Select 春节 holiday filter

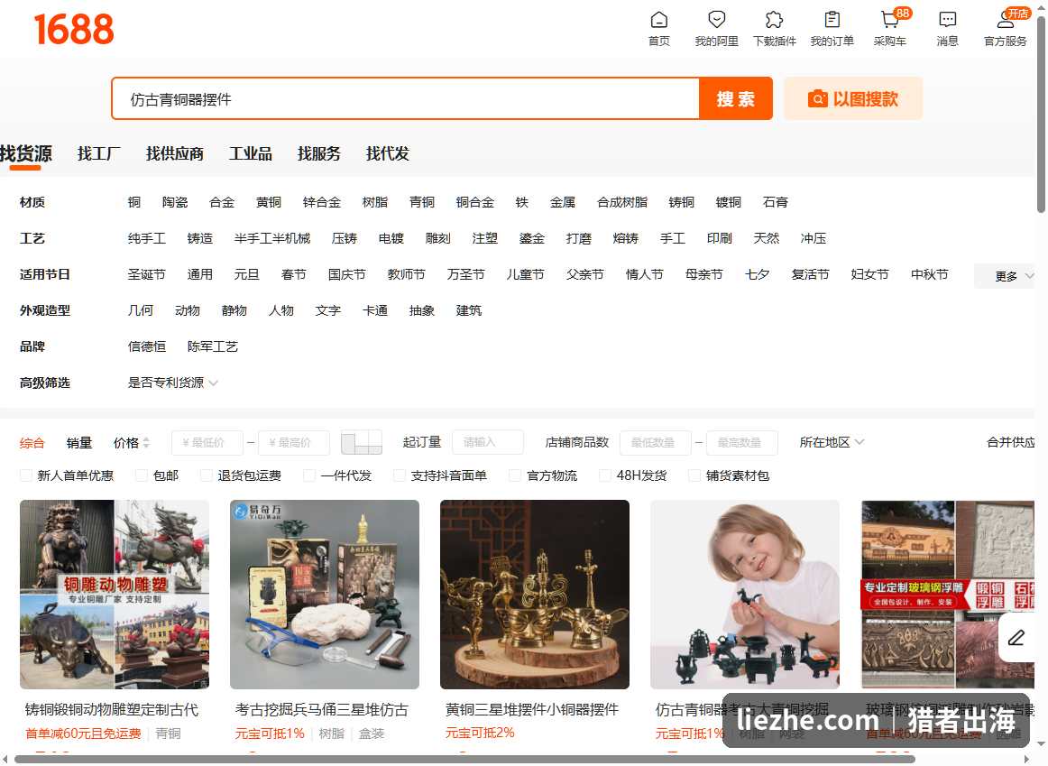pos(293,274)
